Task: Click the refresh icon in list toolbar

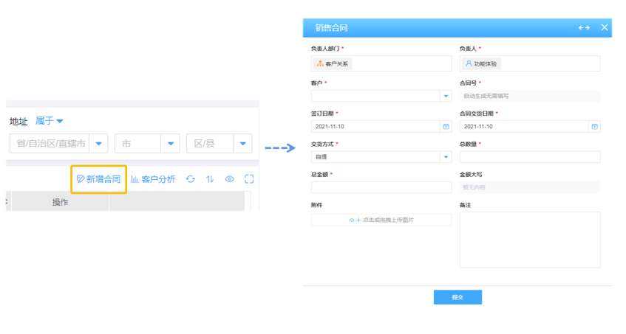Action: pos(191,179)
